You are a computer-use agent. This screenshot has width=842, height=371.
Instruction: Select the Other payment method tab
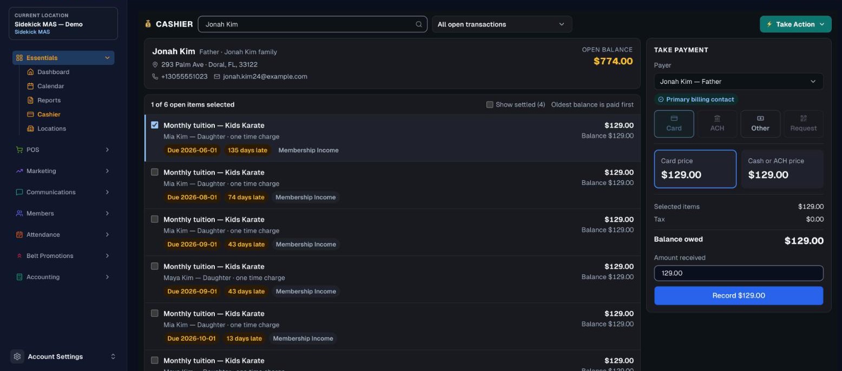coord(760,124)
